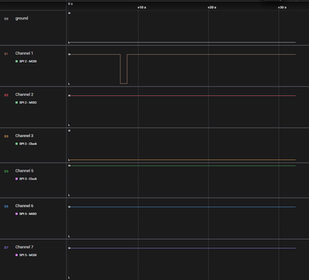Click the SPI 2 - MISO analyzer tag
Image resolution: width=309 pixels, height=280 pixels.
click(26, 103)
